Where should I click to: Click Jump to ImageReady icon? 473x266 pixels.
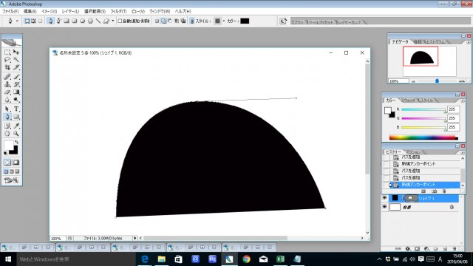point(12,180)
